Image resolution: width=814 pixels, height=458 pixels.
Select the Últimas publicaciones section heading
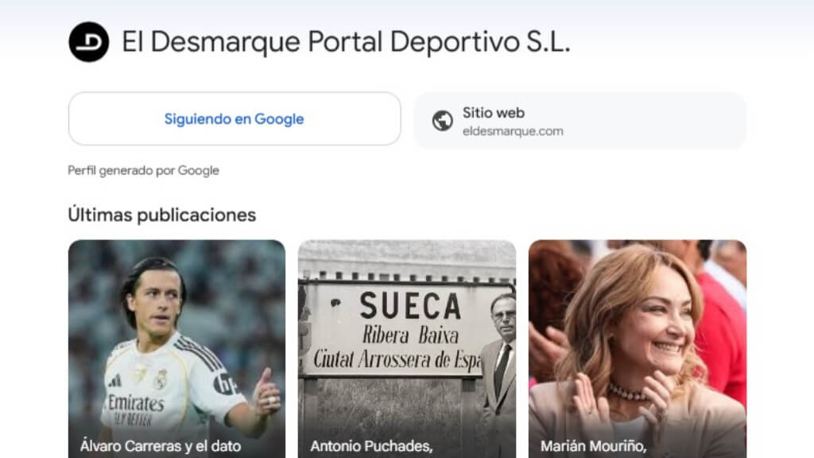pyautogui.click(x=162, y=215)
